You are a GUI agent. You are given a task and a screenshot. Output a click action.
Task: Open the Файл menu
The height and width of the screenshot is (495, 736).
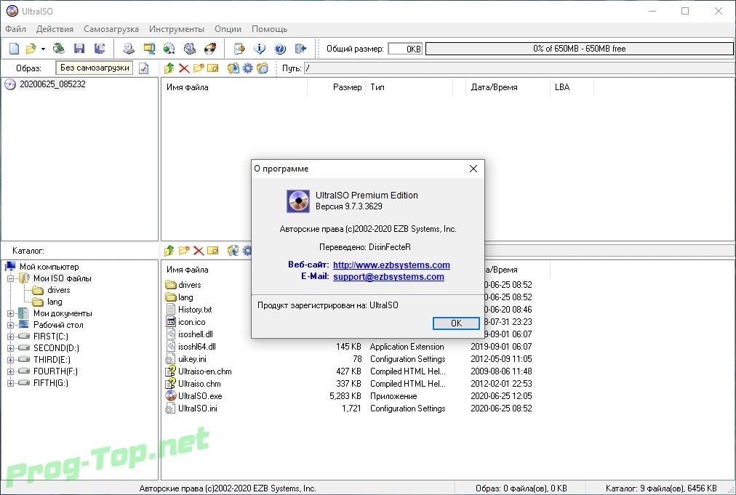pyautogui.click(x=15, y=29)
